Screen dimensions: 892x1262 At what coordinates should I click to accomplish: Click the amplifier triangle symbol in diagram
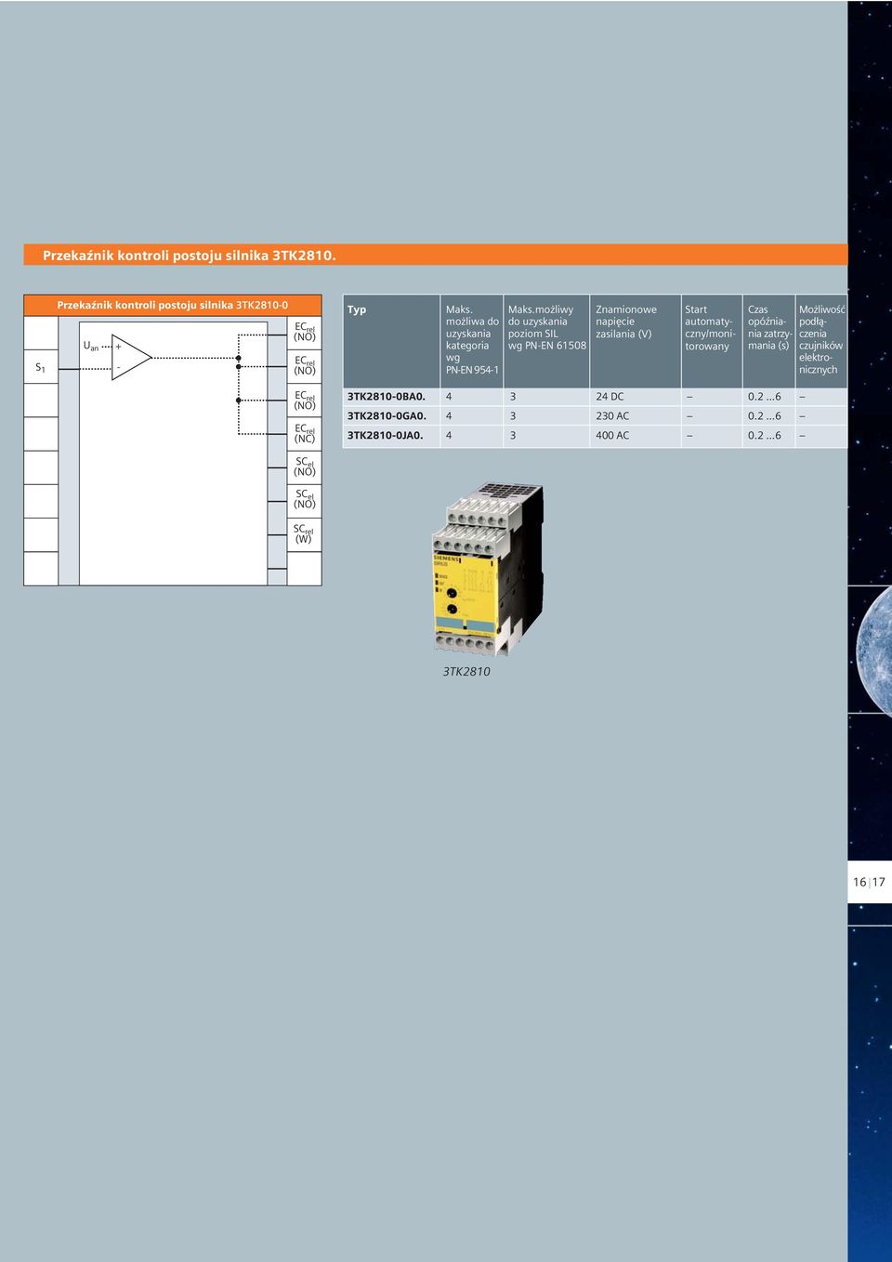131,358
